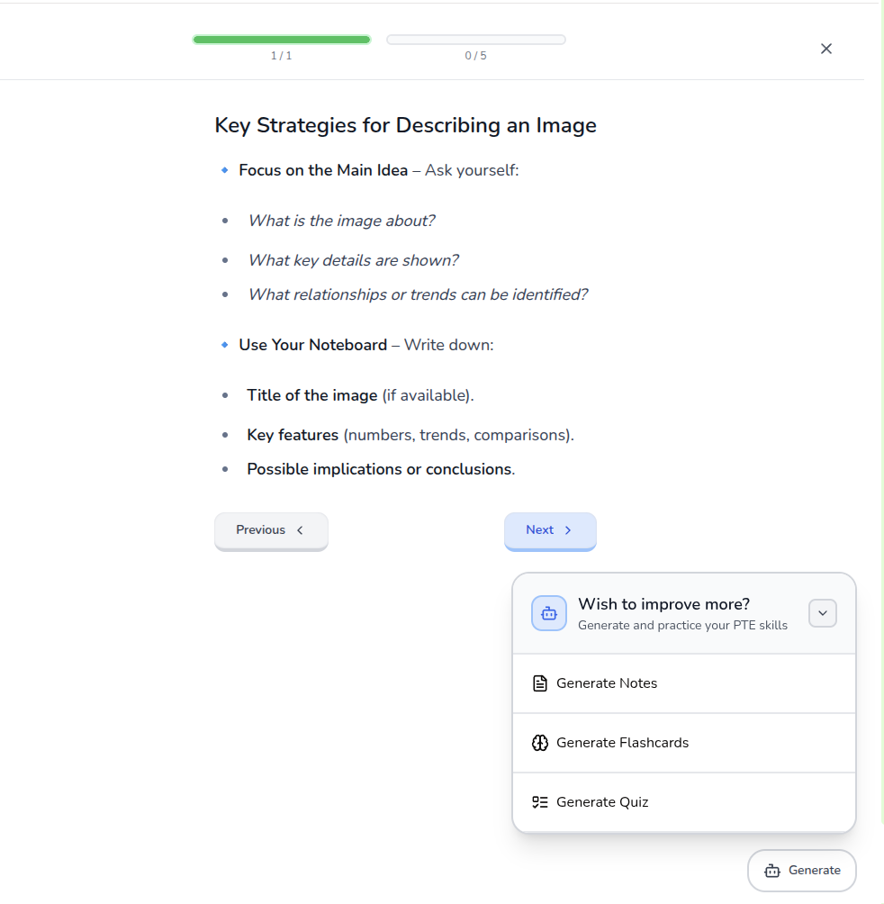
Task: Click the robot icon beside 'Wish to improve more?'
Action: pos(549,613)
